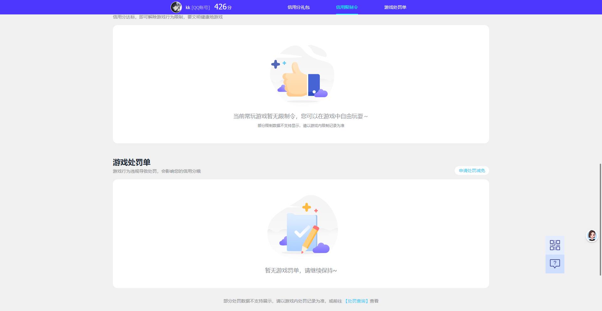Click the 426分 credit score

tap(223, 7)
